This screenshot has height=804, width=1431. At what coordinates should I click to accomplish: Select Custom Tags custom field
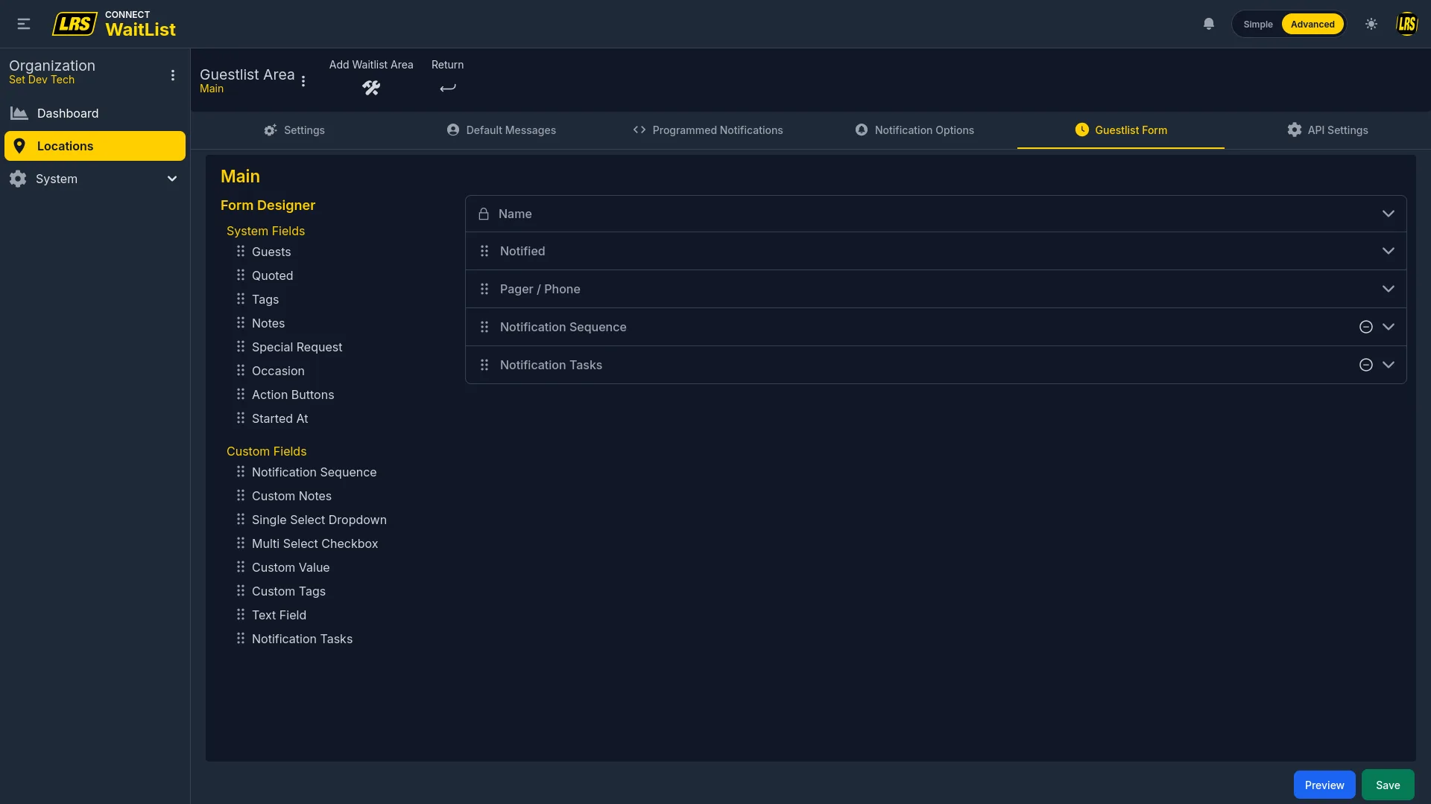tap(288, 591)
